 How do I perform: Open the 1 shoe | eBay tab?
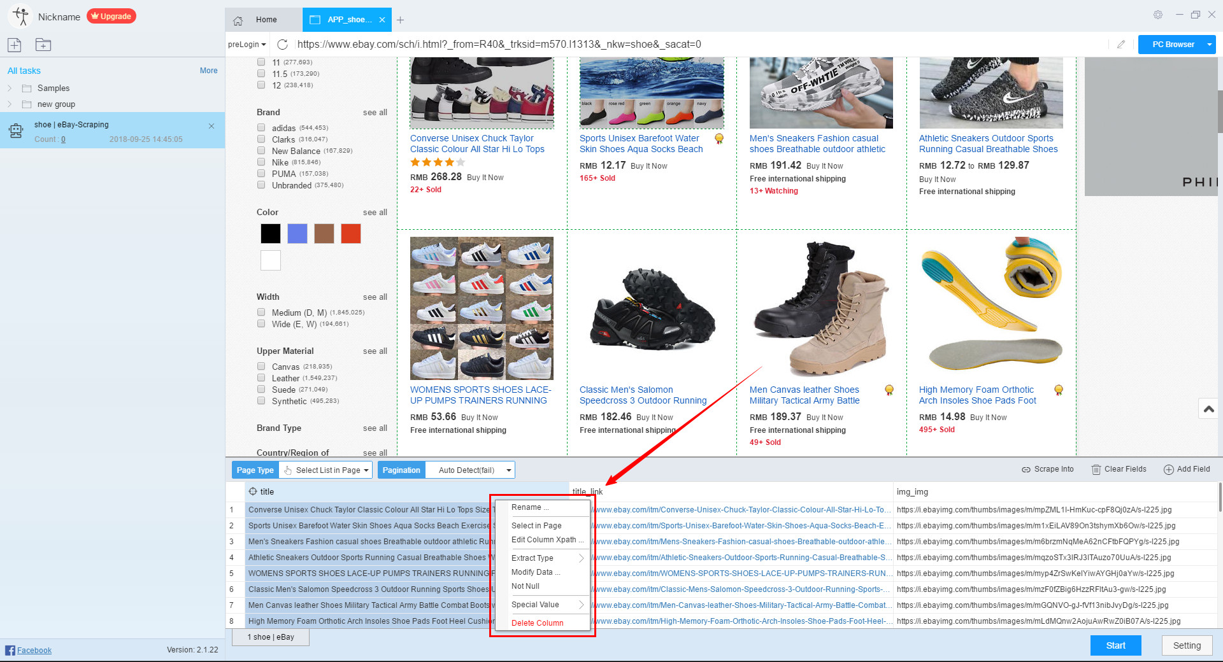[x=271, y=637]
